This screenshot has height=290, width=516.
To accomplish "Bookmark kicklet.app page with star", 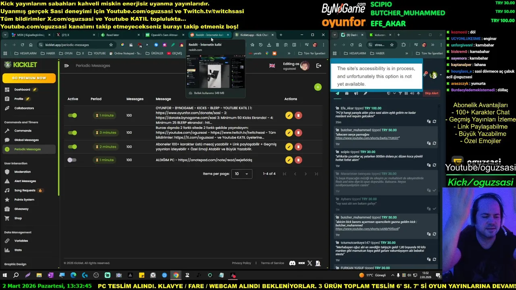I will click(x=111, y=45).
